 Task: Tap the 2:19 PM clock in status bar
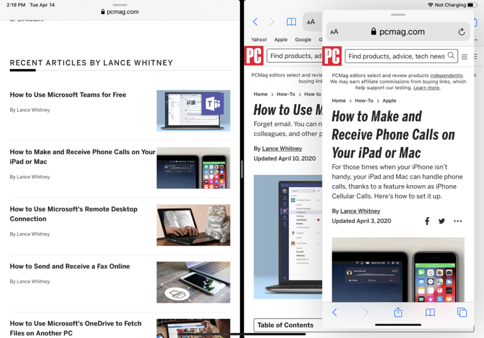point(16,5)
